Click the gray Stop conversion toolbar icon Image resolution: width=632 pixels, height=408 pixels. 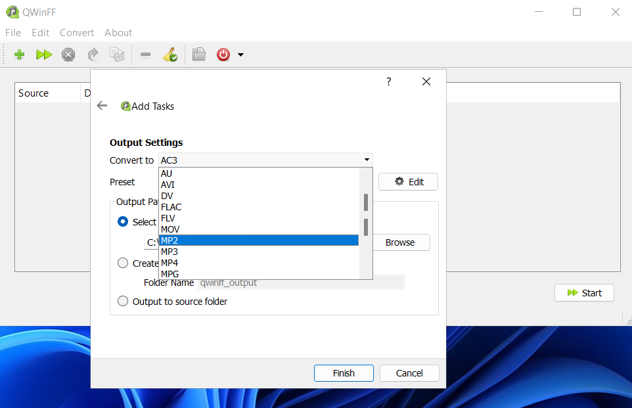point(68,55)
